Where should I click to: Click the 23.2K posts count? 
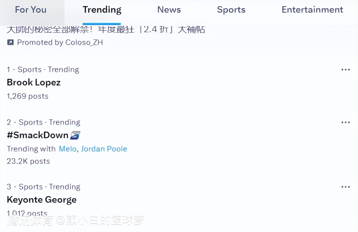click(28, 161)
